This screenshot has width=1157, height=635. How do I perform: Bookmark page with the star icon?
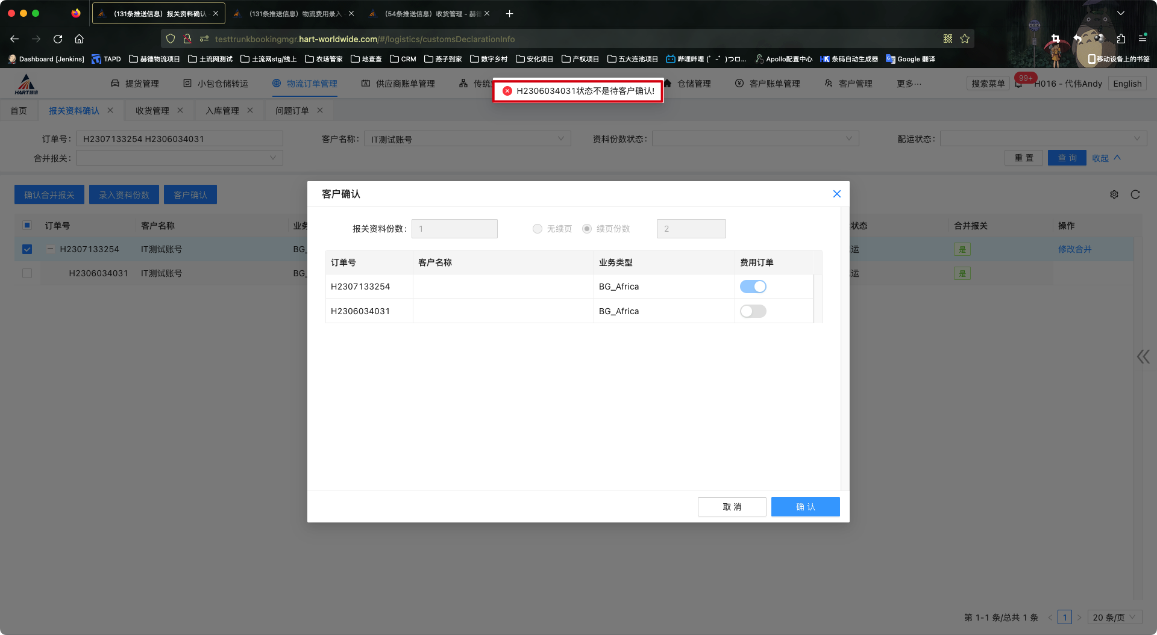(965, 39)
